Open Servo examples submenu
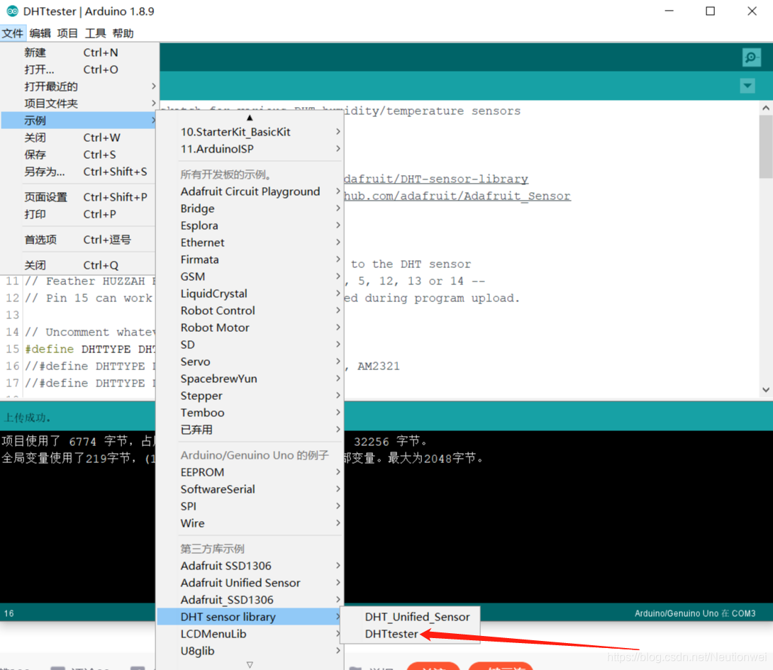 [250, 362]
